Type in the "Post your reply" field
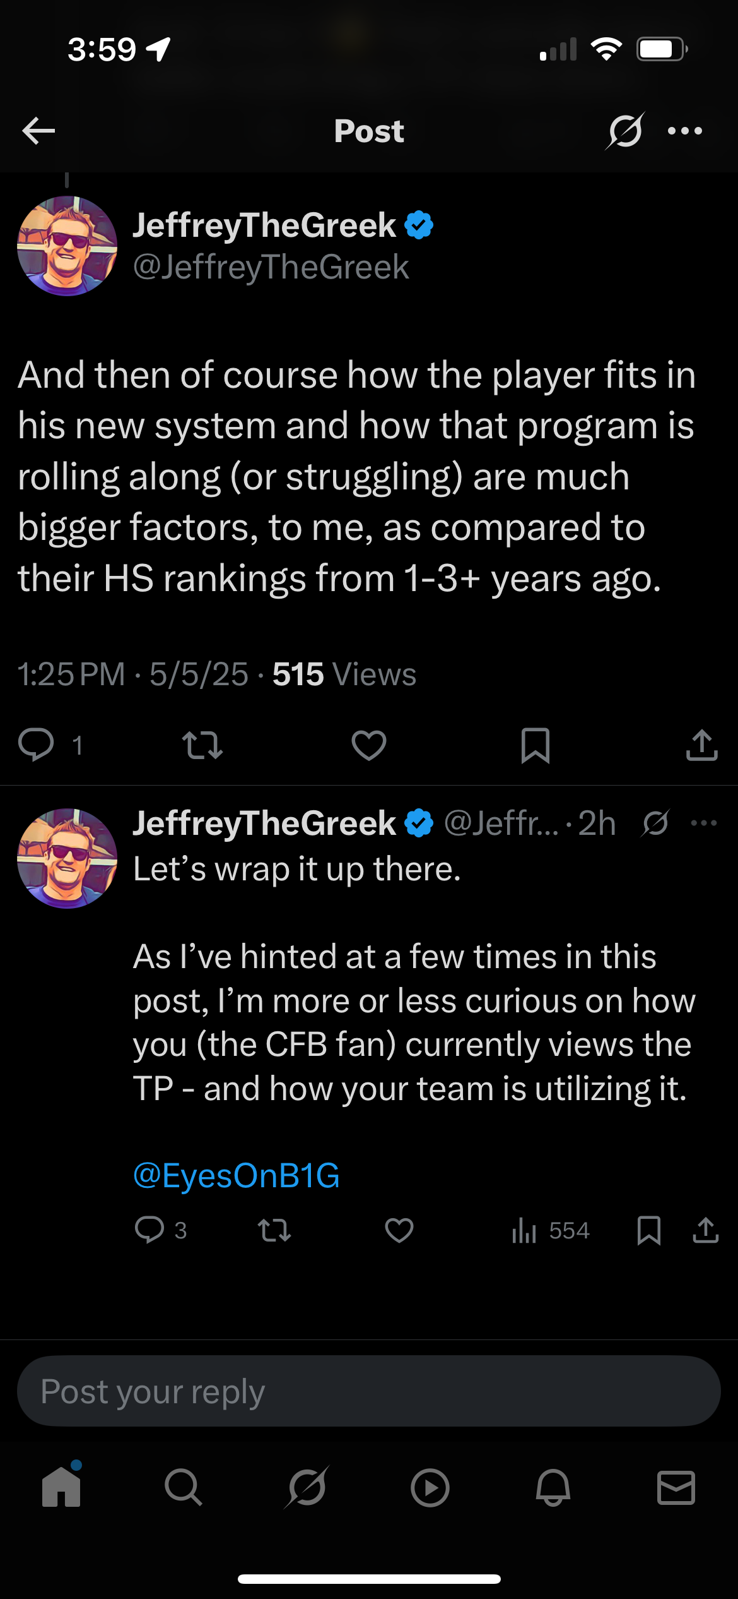 point(369,1391)
